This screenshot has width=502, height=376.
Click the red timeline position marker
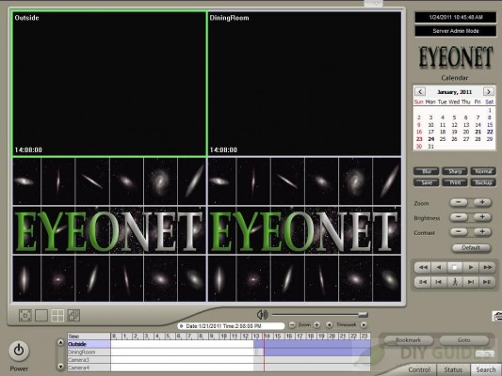click(265, 352)
